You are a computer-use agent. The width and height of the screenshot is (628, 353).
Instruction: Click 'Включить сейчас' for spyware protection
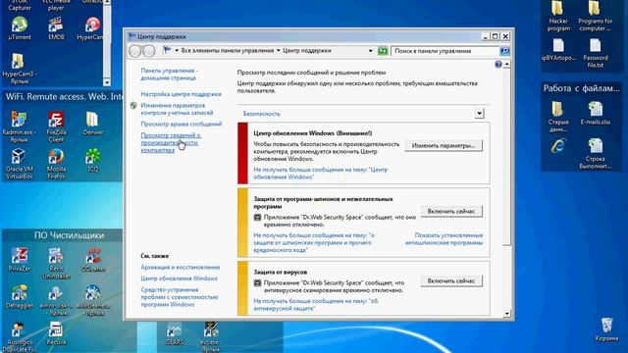coord(451,212)
